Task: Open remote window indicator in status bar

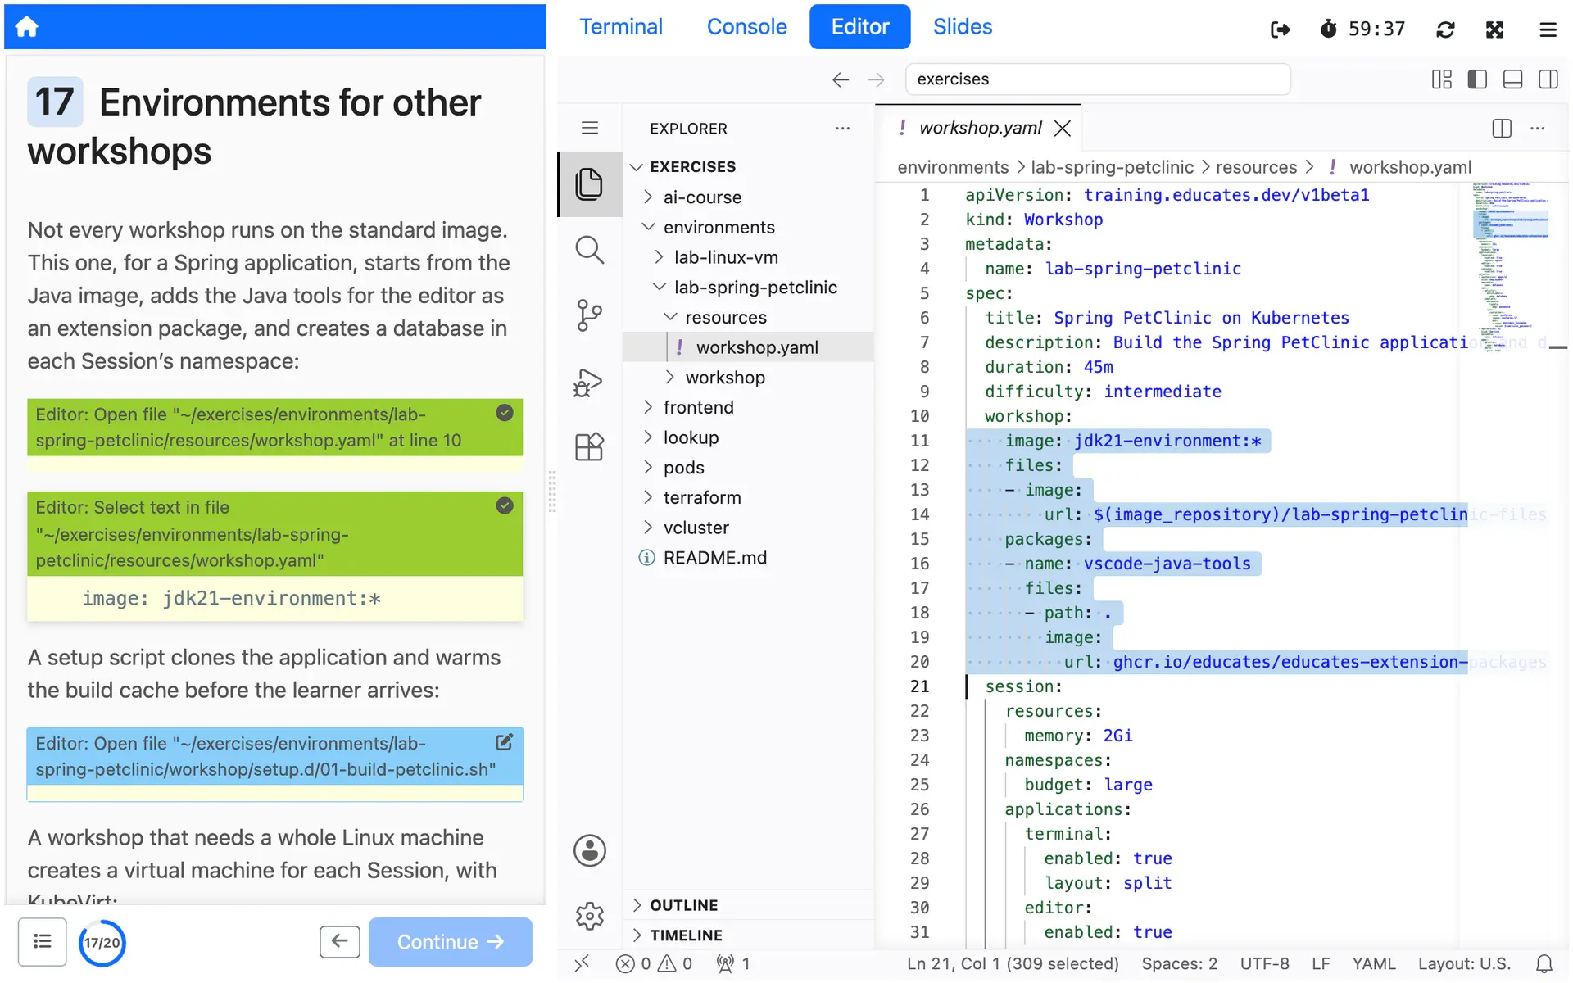Action: pyautogui.click(x=582, y=964)
